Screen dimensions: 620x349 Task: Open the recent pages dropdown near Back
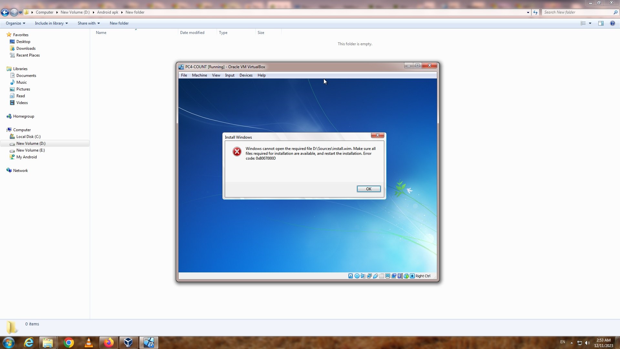click(x=20, y=12)
